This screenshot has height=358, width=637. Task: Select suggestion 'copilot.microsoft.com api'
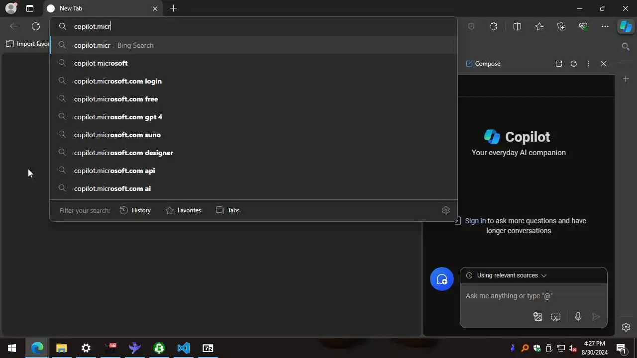tap(253, 171)
